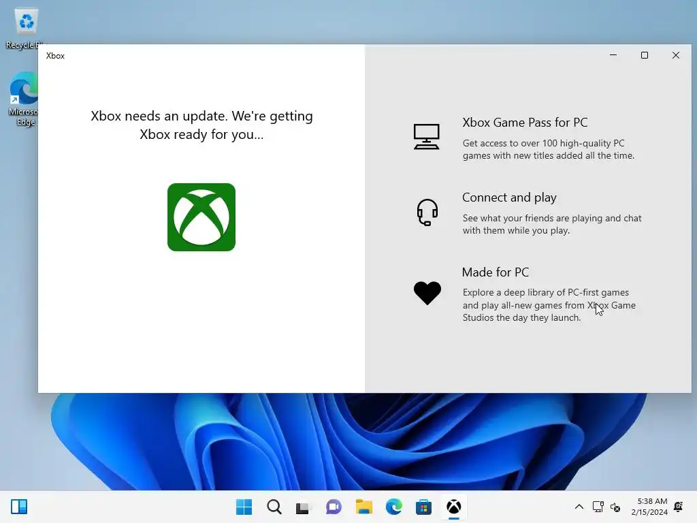Click the 'Get access to over 100' description

549,149
